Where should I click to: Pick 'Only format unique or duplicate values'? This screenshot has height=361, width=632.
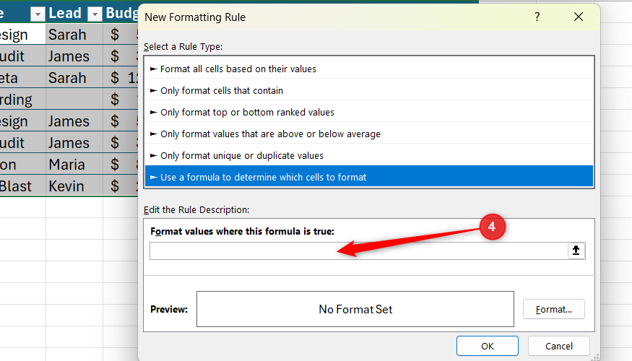point(369,155)
